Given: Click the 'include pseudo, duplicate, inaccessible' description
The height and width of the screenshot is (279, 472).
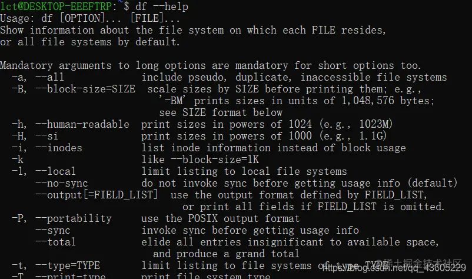Looking at the screenshot, I should pos(294,77).
